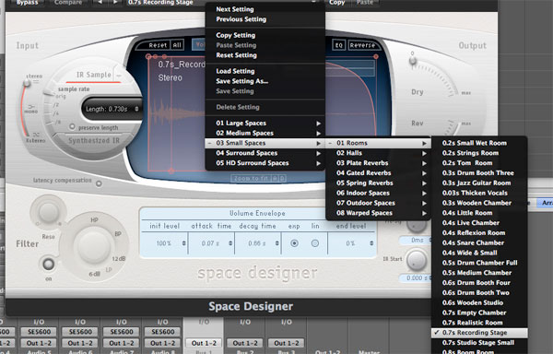Expand 04 Gated Reverbs submenu

click(x=378, y=172)
